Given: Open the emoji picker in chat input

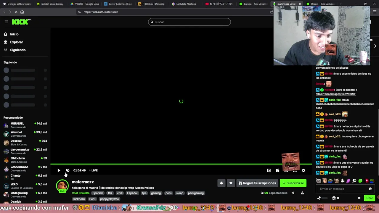Looking at the screenshot, I should pos(370,189).
